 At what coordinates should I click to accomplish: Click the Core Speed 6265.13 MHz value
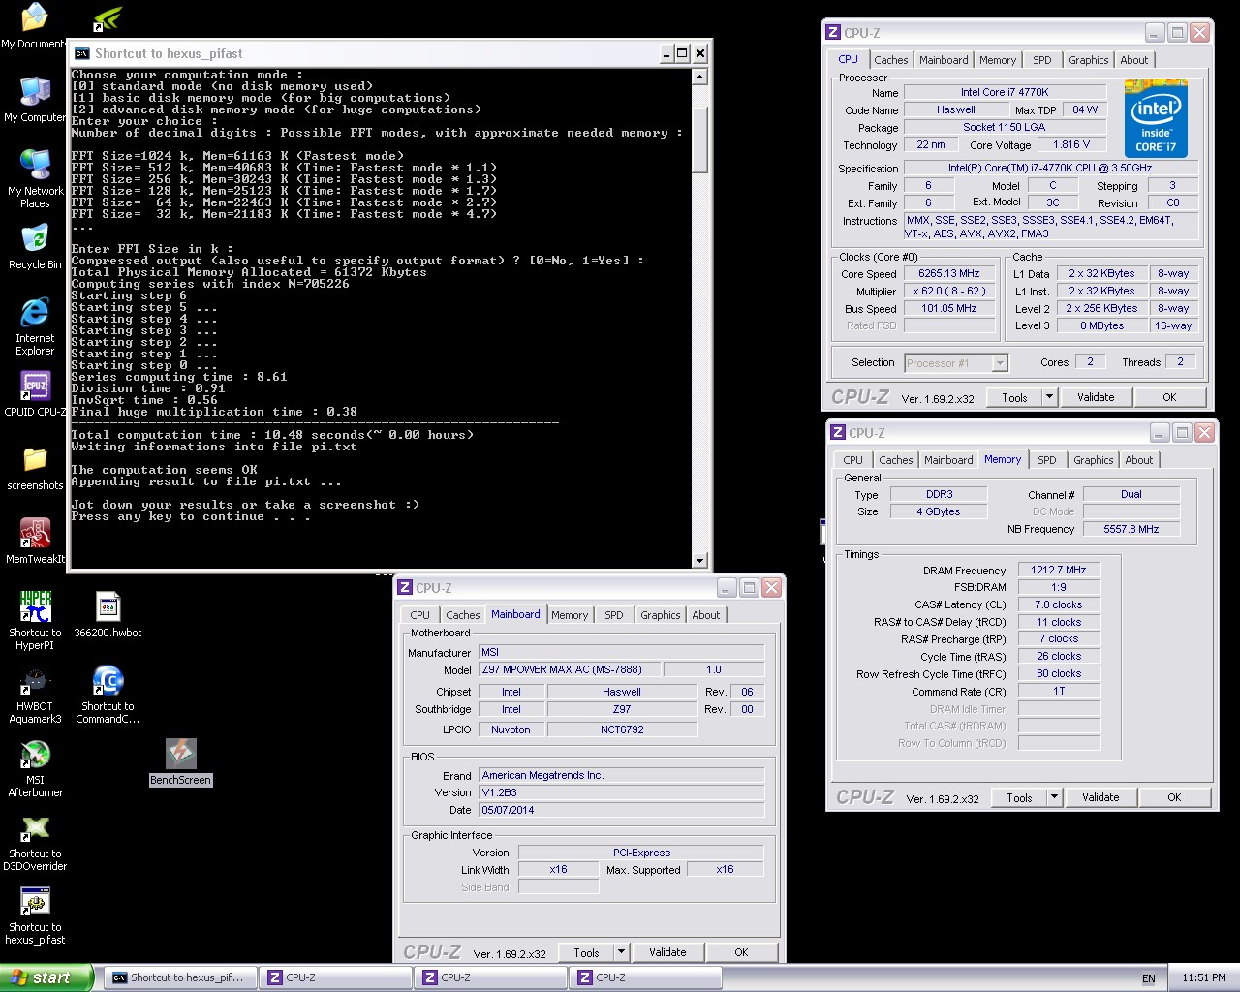click(x=948, y=274)
